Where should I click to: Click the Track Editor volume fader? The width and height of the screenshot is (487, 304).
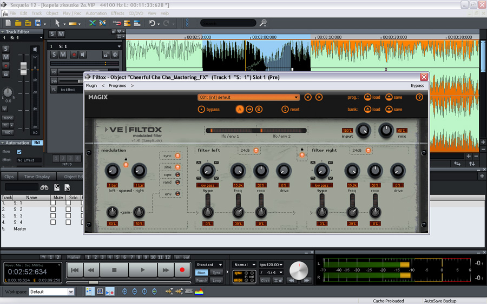pos(23,69)
